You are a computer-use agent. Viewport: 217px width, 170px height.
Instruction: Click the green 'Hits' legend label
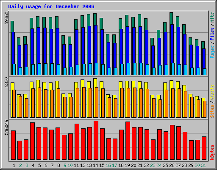click(212, 17)
